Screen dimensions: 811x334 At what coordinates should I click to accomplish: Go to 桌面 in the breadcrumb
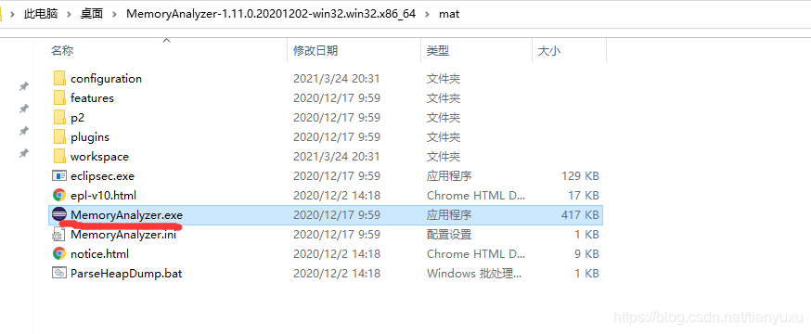92,14
